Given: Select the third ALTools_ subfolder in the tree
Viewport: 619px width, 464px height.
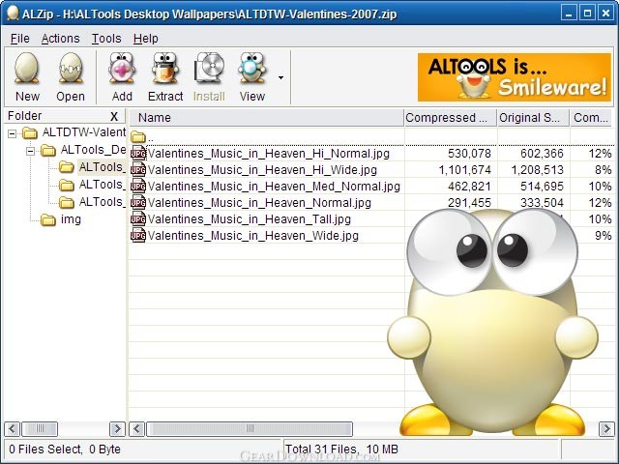Looking at the screenshot, I should coord(103,202).
